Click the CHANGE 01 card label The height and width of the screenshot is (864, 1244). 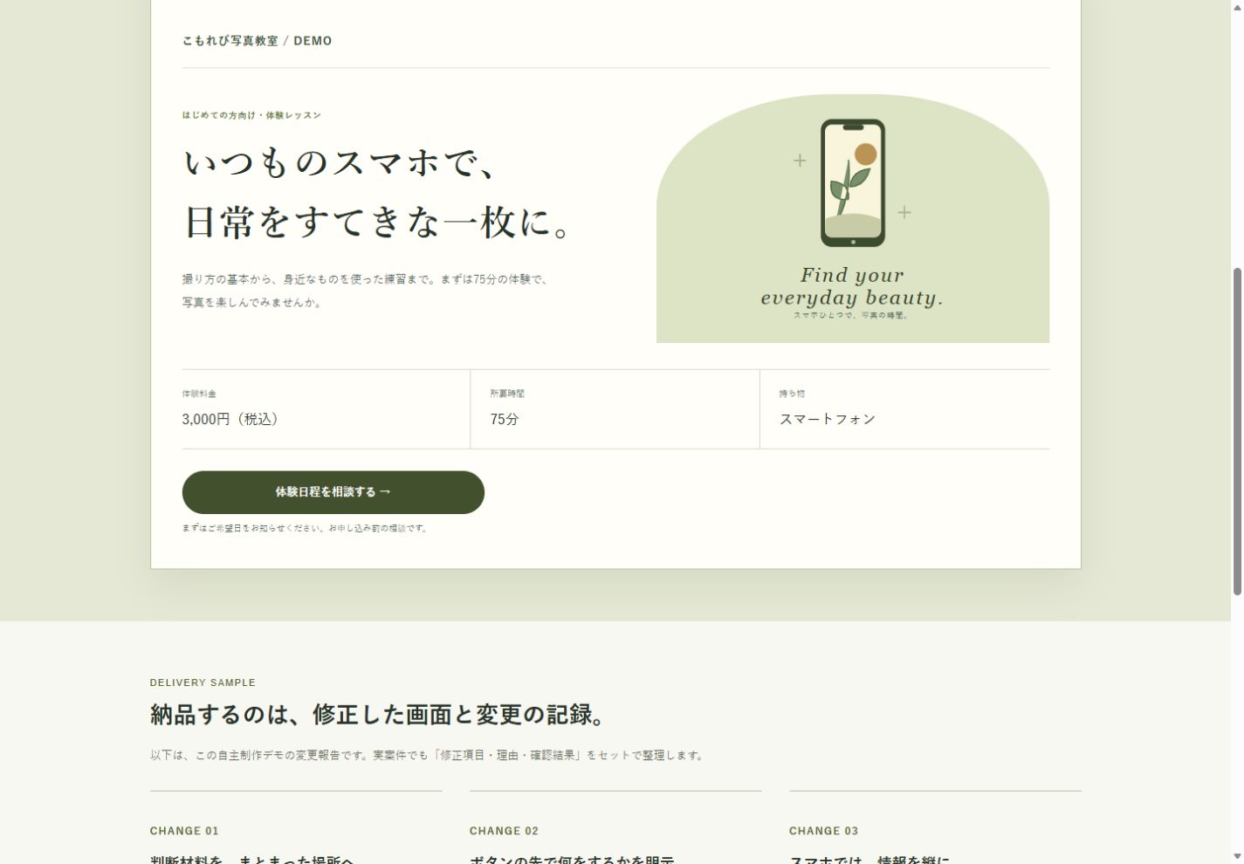point(184,831)
